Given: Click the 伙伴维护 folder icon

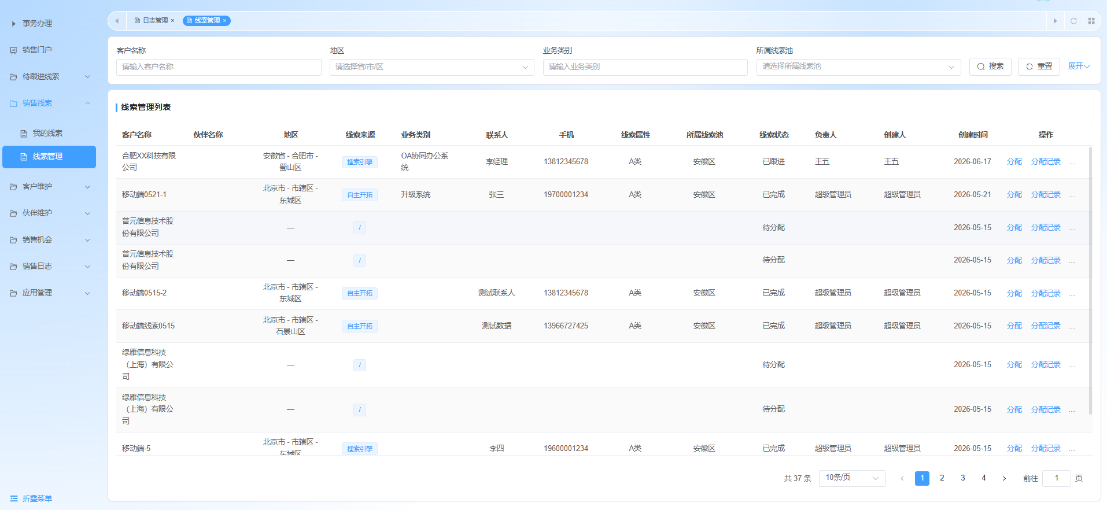Looking at the screenshot, I should (13, 213).
